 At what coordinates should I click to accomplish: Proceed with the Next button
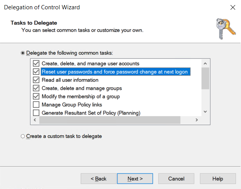(x=135, y=179)
